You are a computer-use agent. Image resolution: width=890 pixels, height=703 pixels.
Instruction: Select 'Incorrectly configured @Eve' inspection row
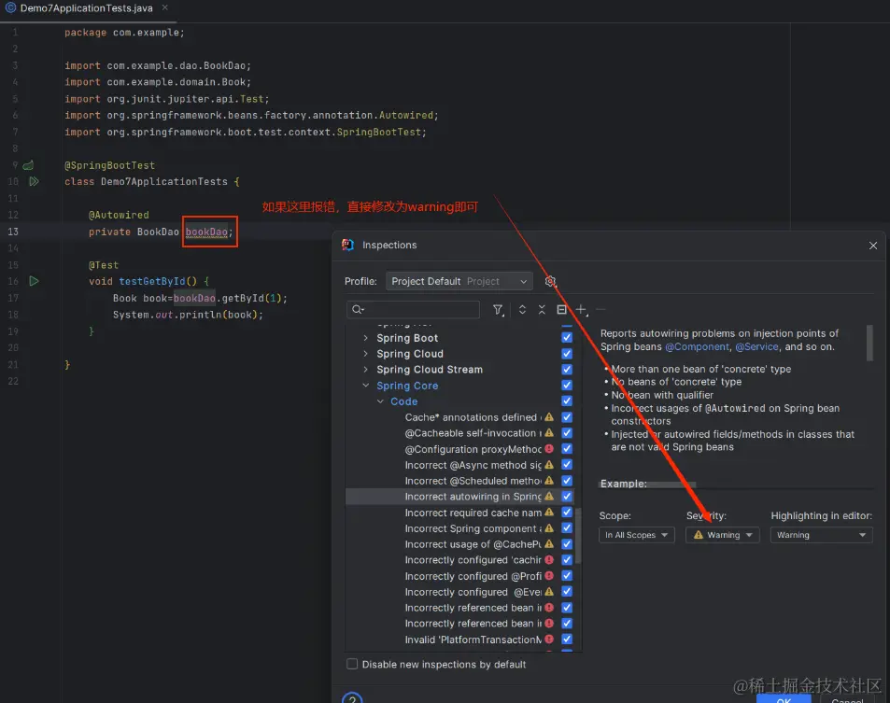[x=459, y=592]
